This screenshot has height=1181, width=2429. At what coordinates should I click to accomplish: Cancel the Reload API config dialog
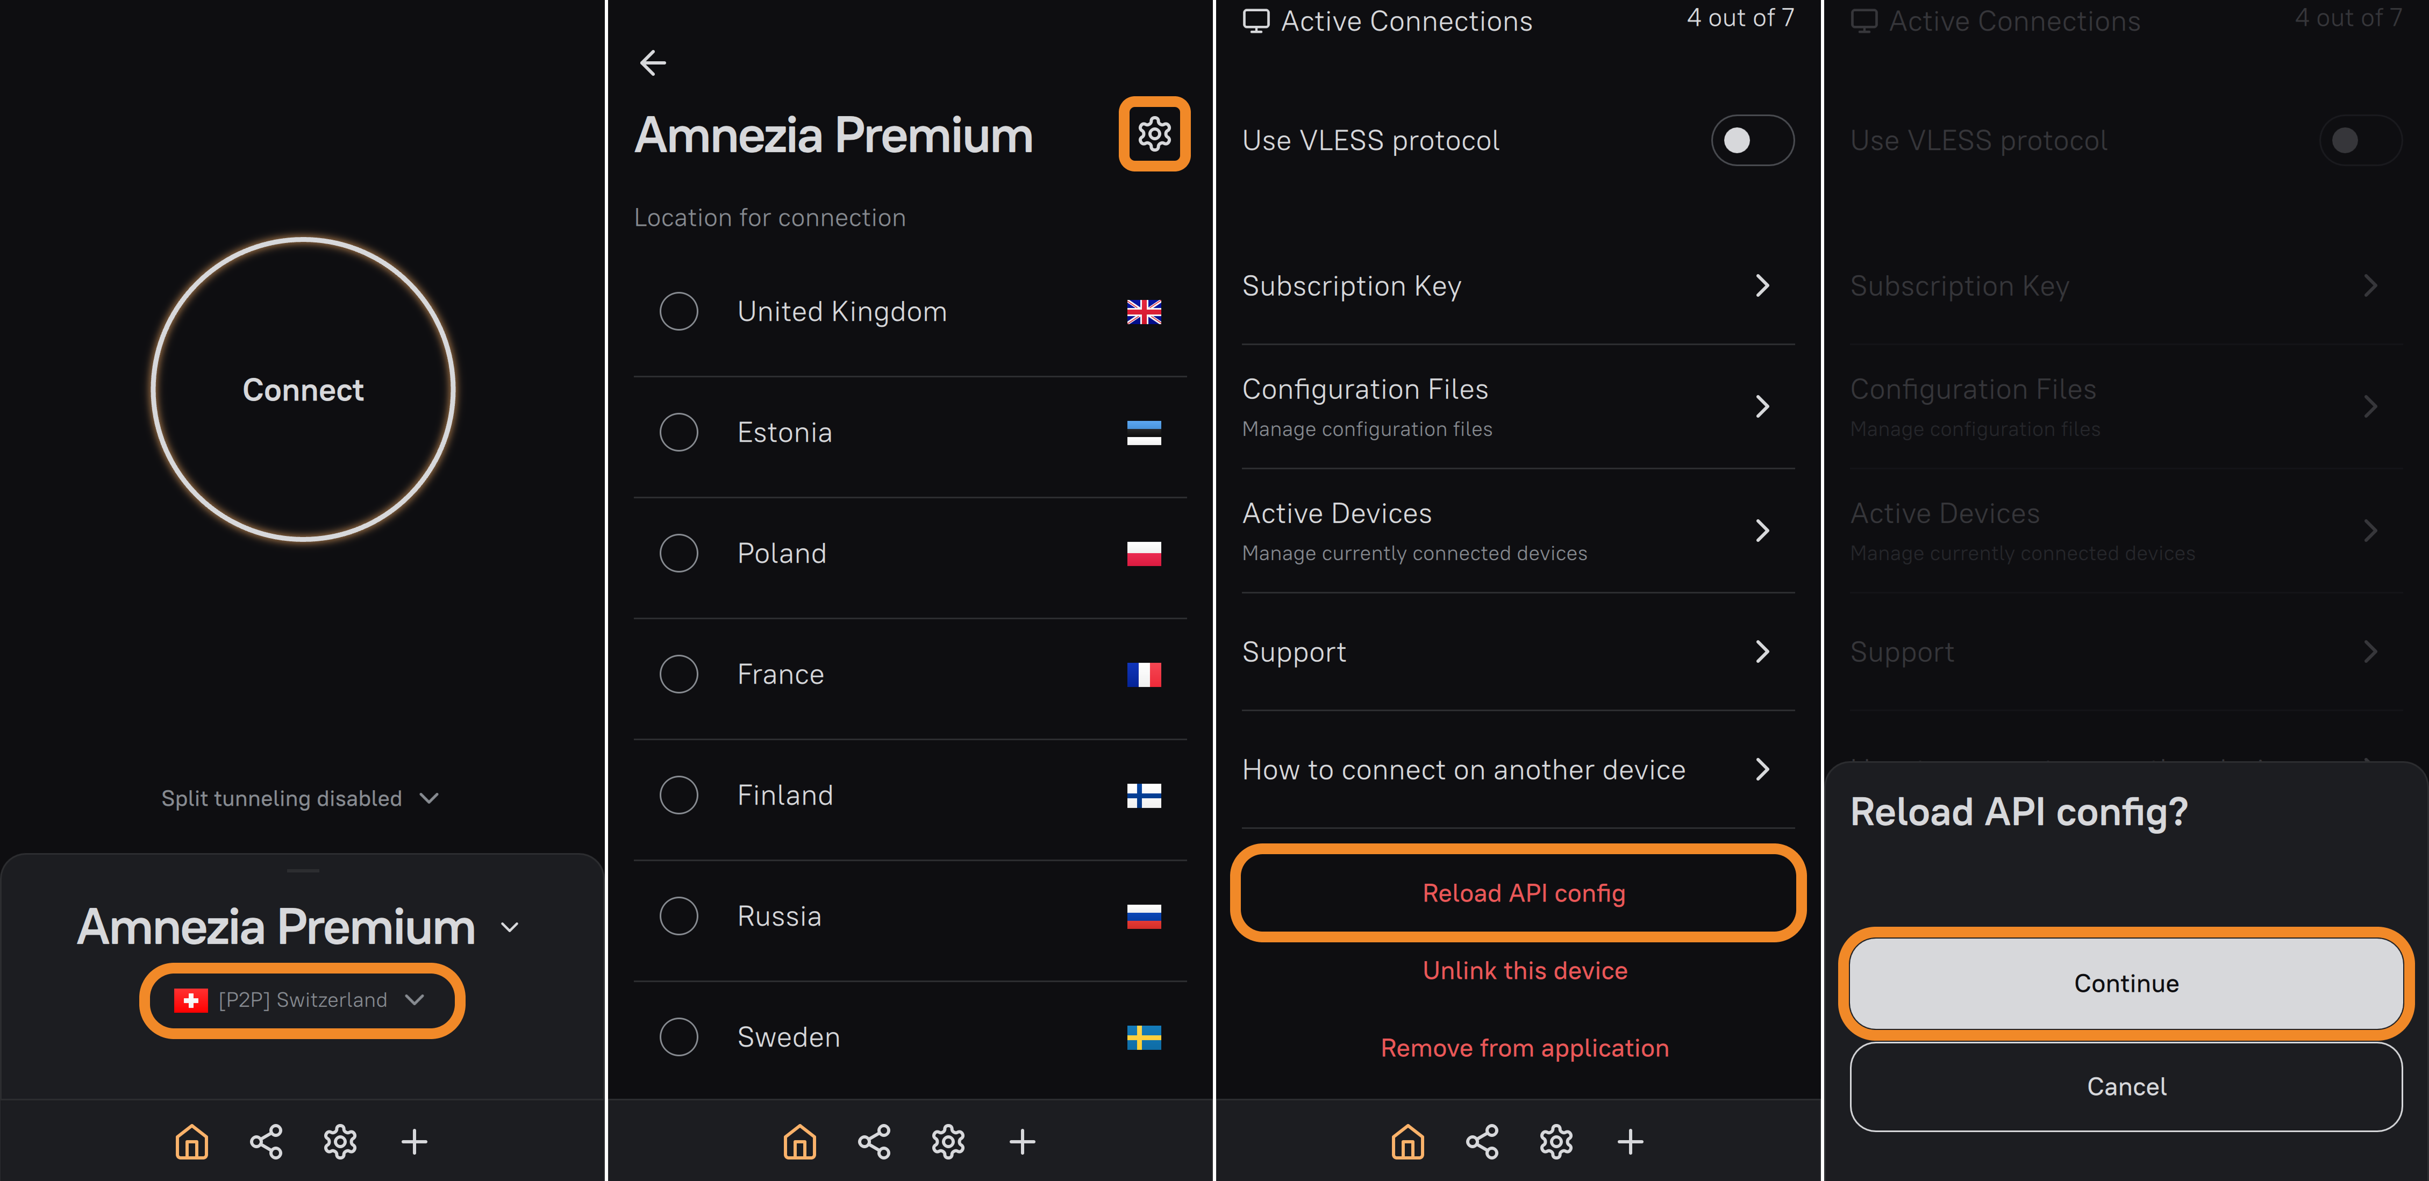pyautogui.click(x=2125, y=1087)
